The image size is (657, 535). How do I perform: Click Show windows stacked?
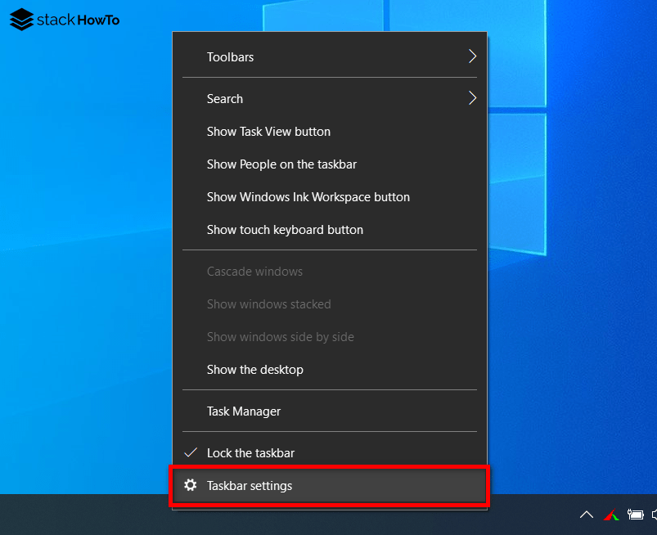pos(268,303)
